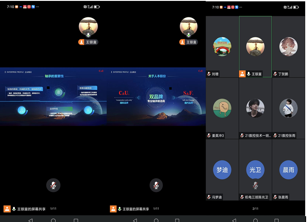
Task: Select 王银富's green-highlighted tile in the grid
Action: click(255, 46)
